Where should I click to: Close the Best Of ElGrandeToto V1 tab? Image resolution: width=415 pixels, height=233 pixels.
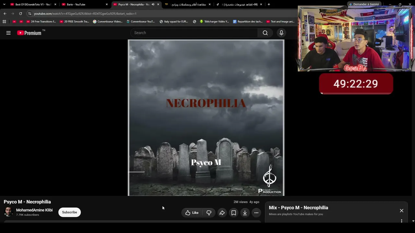coord(55,5)
